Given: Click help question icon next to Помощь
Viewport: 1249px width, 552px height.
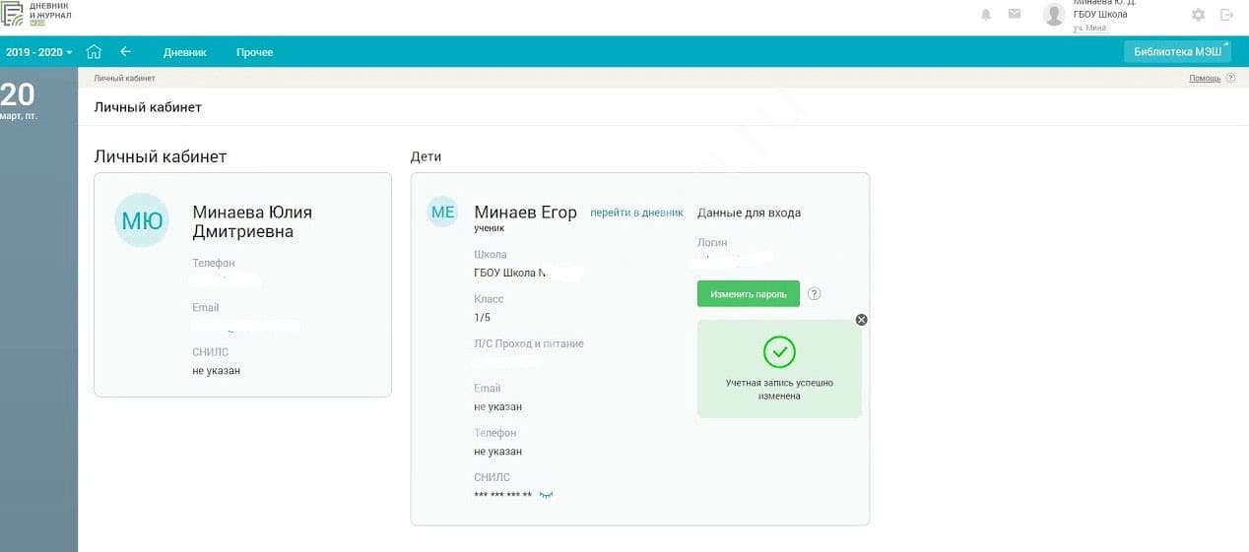Looking at the screenshot, I should click(1227, 79).
